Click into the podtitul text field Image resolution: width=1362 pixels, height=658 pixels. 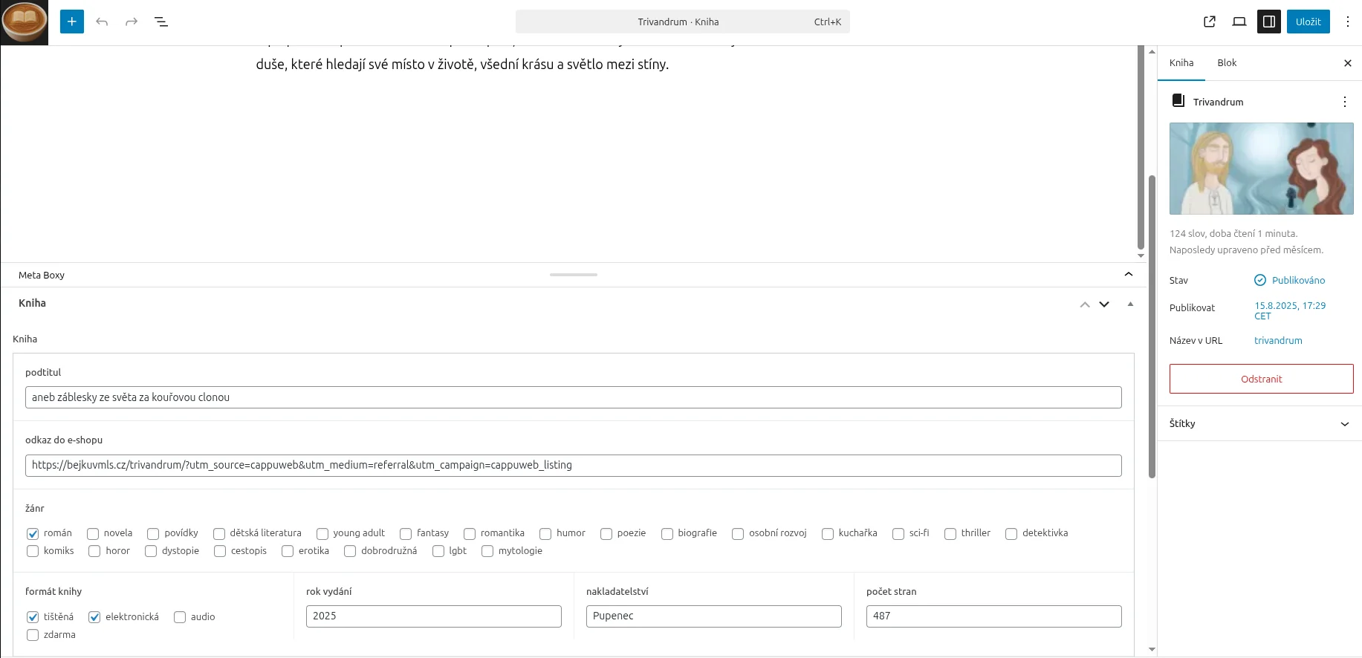tap(574, 397)
